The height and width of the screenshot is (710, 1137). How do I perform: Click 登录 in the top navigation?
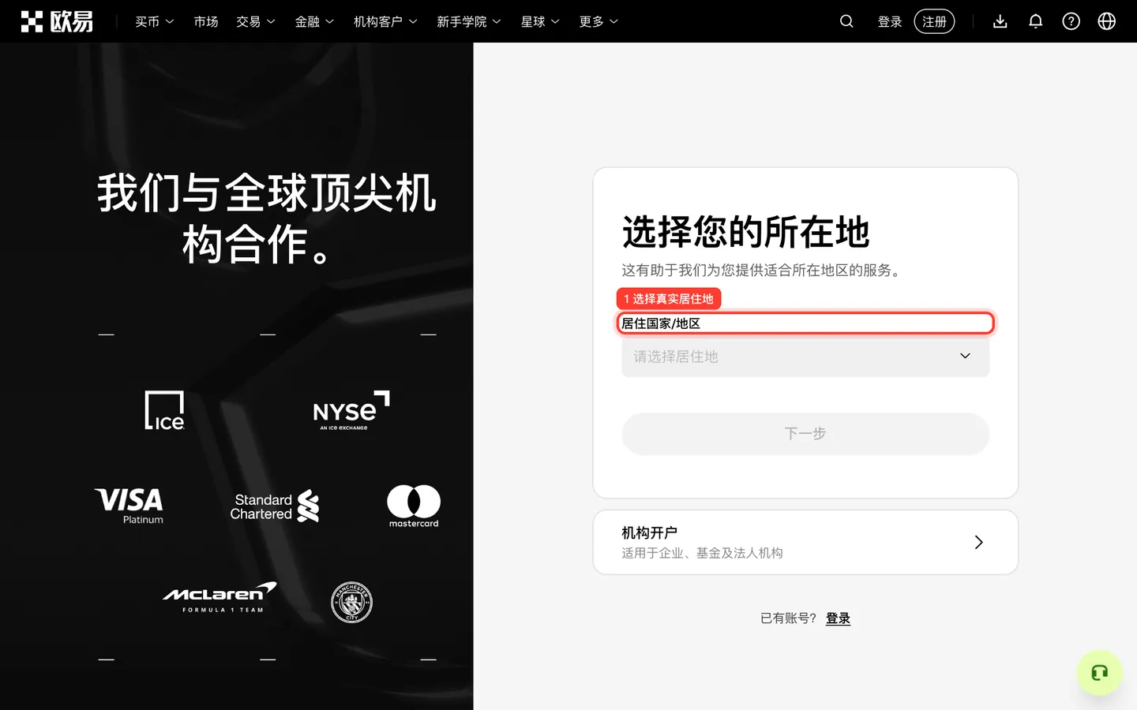(890, 21)
